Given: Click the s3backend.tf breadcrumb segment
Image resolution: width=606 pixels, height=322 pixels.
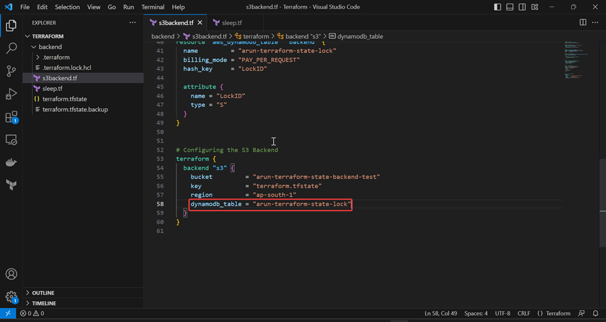Looking at the screenshot, I should 205,36.
